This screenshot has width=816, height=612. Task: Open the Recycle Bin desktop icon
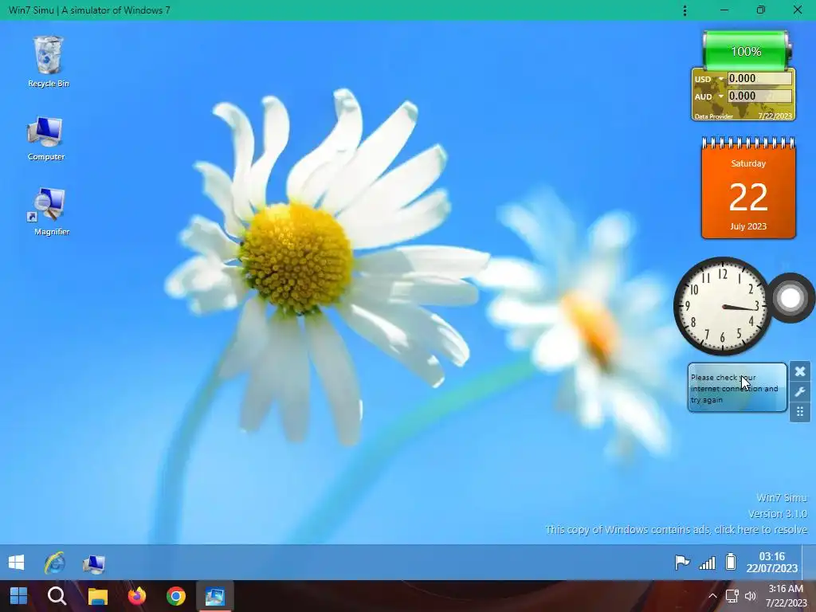[48, 61]
